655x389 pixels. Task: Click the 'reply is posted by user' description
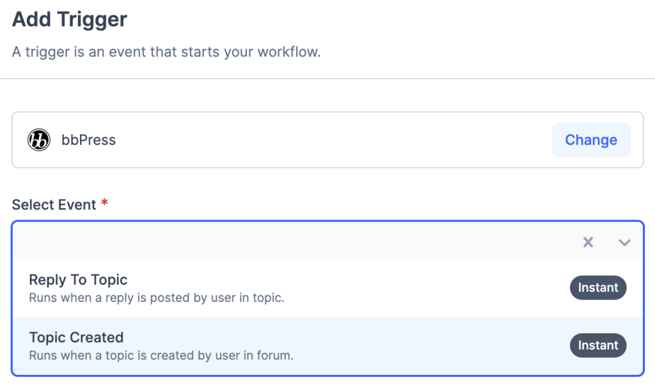click(x=157, y=298)
